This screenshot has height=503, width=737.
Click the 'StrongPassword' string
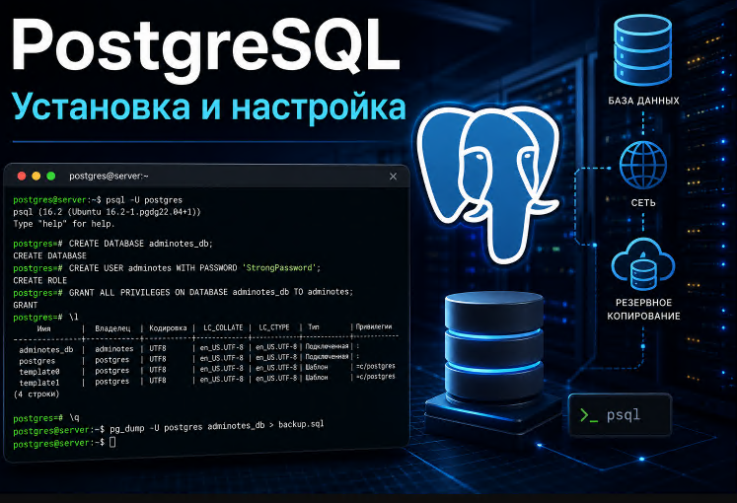click(279, 267)
